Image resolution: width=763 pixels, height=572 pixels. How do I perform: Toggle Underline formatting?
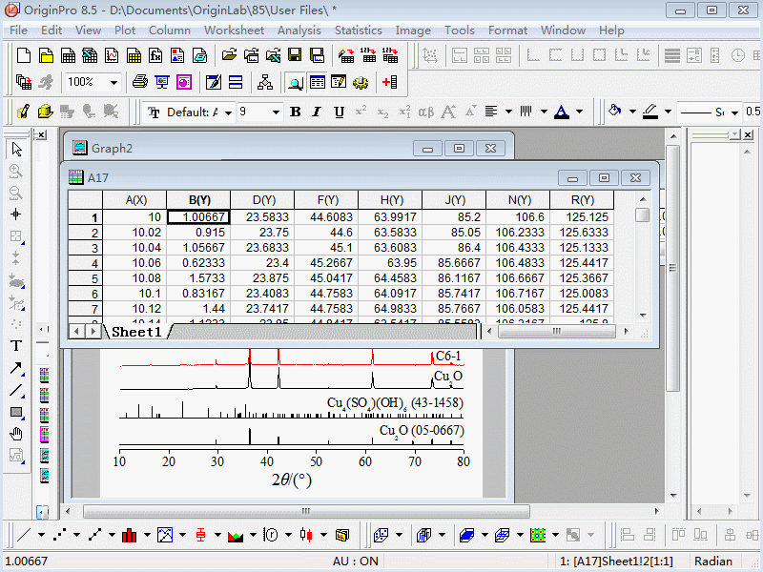coord(339,112)
